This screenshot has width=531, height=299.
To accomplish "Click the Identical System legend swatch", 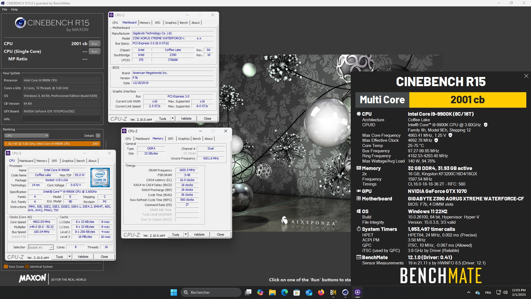I will coord(27,267).
